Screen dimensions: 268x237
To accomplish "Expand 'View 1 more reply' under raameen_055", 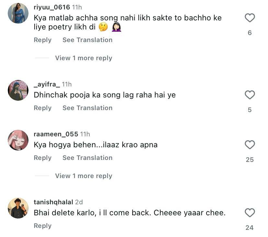I will tap(84, 176).
